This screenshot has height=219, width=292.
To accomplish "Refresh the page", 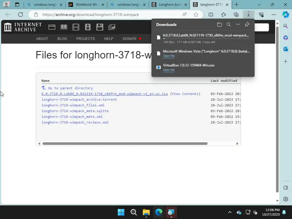I will coord(21,15).
